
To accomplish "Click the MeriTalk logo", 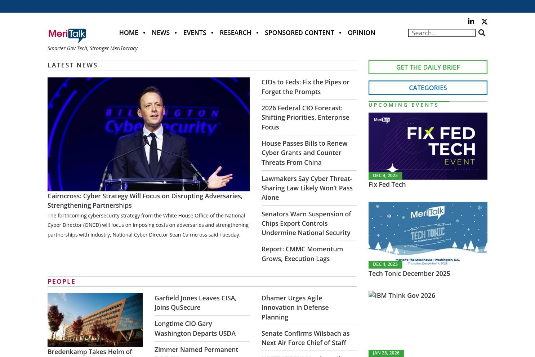I will pos(67,36).
